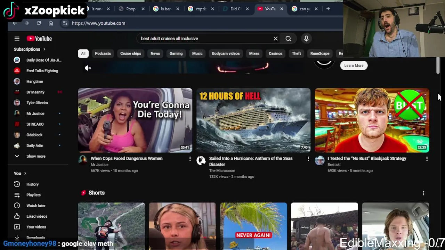This screenshot has width=445, height=250.
Task: Select the Theft filter chip
Action: click(x=296, y=53)
